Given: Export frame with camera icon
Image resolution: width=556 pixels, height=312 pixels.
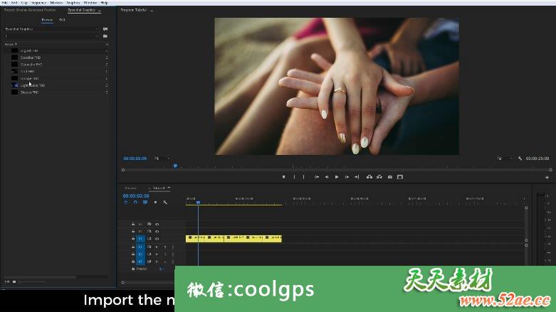Looking at the screenshot, I should pyautogui.click(x=389, y=177).
